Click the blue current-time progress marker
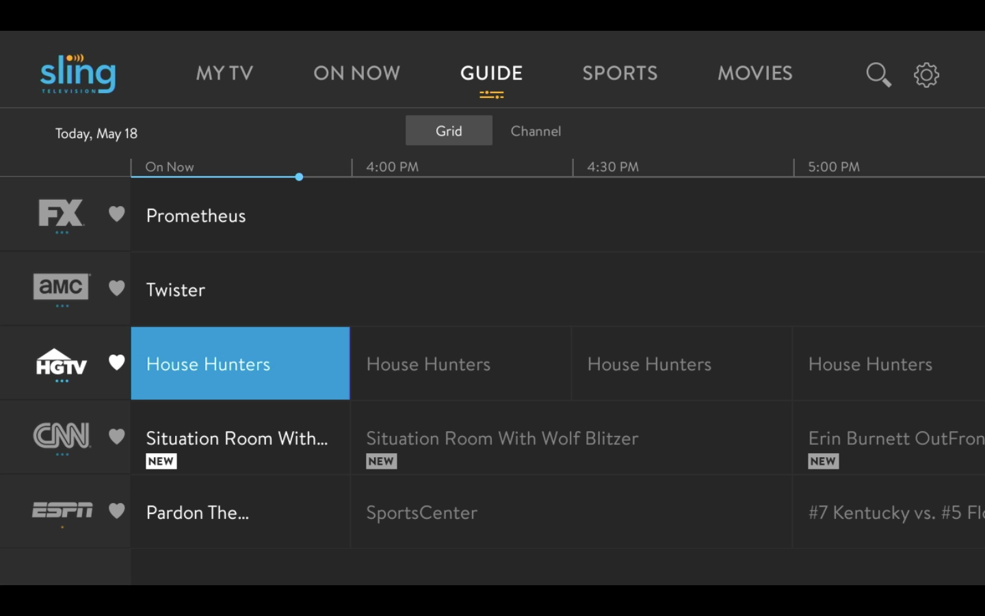The width and height of the screenshot is (985, 616). 299,177
